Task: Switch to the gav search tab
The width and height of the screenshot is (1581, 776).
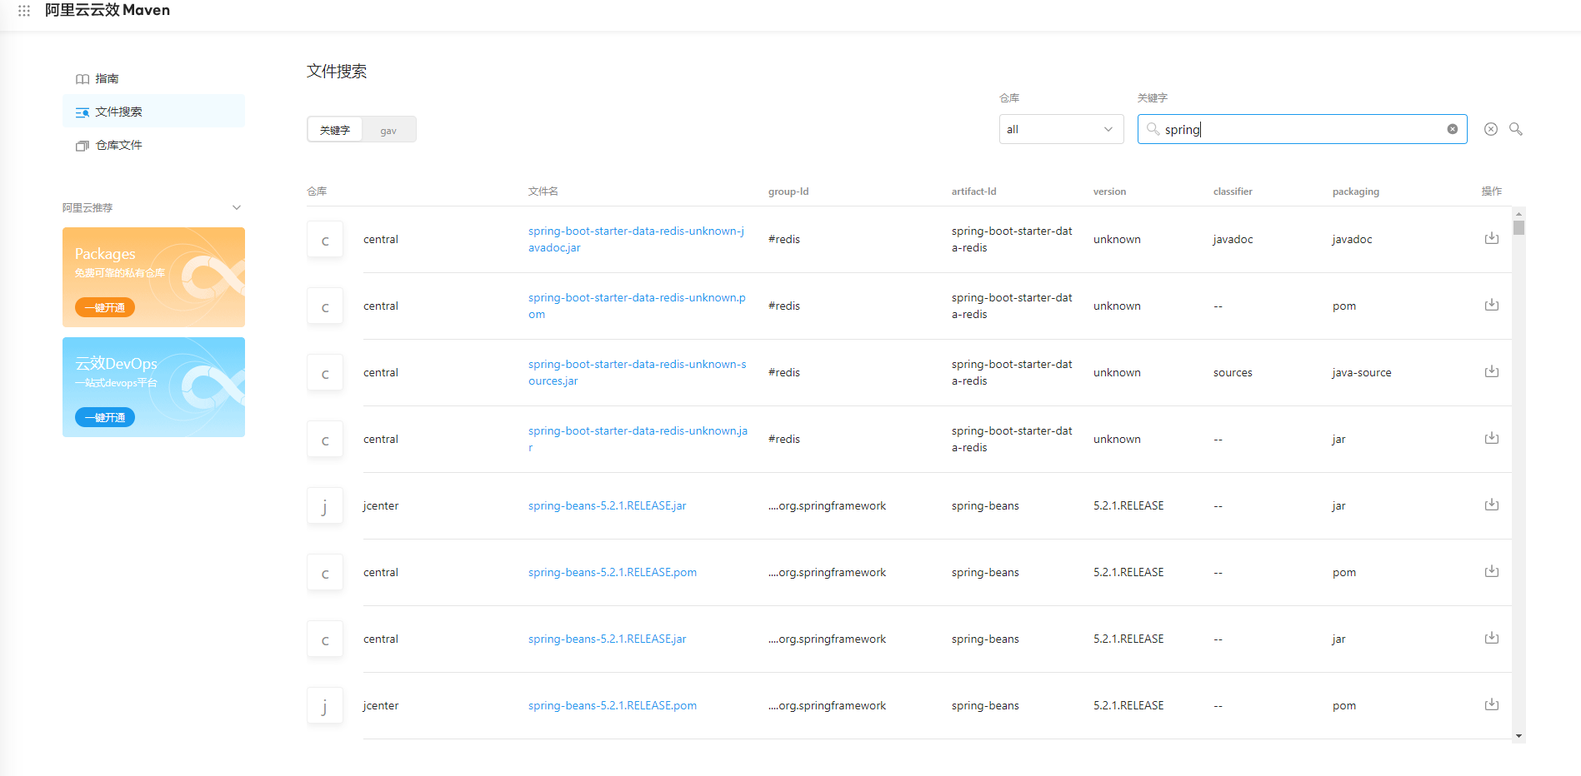Action: 388,130
